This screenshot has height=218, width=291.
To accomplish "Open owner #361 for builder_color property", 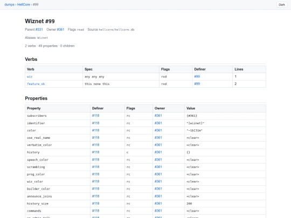I will click(158, 189).
